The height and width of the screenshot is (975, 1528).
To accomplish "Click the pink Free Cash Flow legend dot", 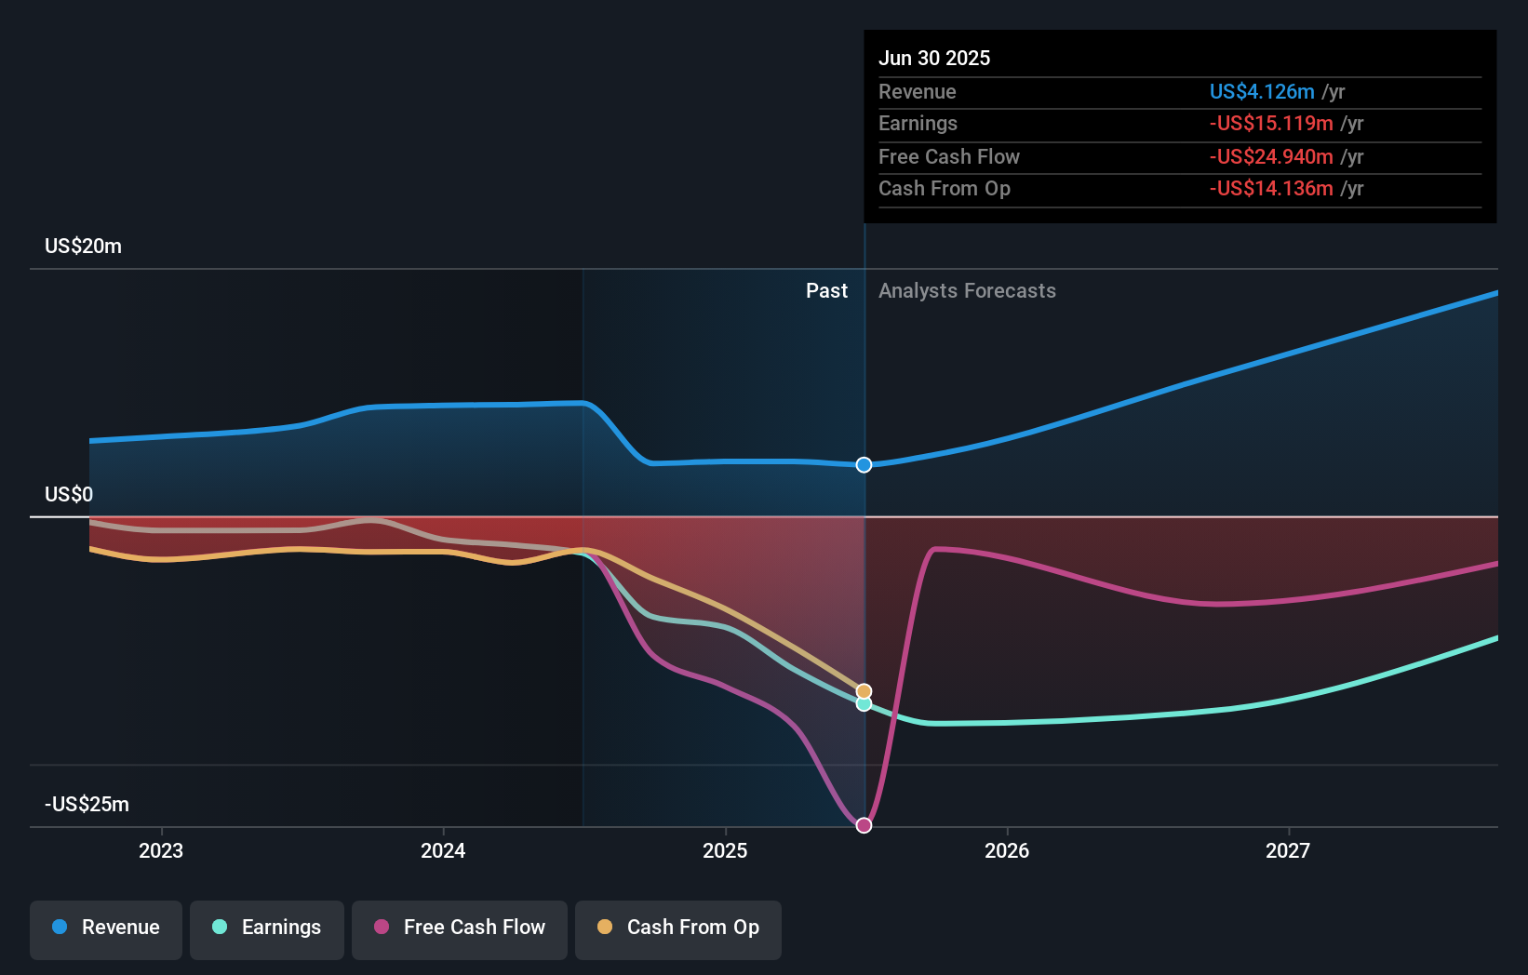I will (x=382, y=928).
